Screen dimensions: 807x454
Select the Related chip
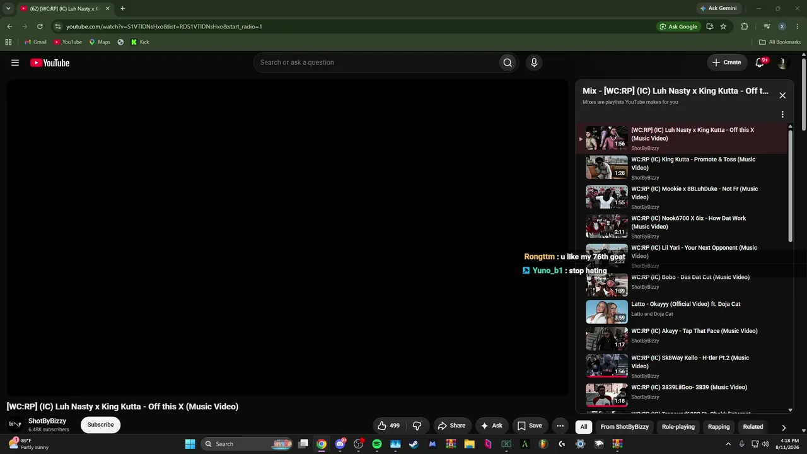pyautogui.click(x=753, y=427)
